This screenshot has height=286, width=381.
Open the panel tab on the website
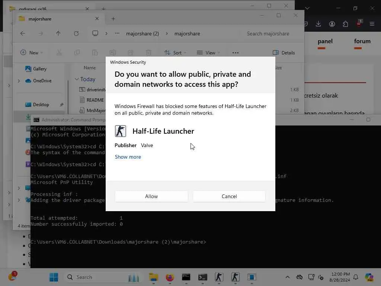tap(325, 41)
